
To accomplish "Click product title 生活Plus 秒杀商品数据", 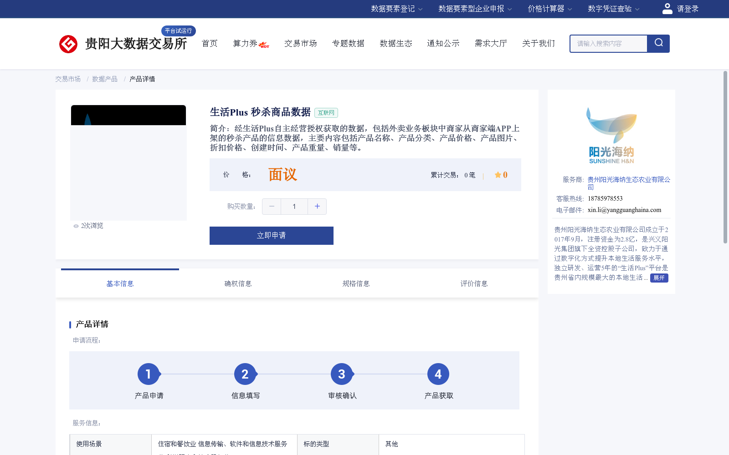I will point(260,112).
